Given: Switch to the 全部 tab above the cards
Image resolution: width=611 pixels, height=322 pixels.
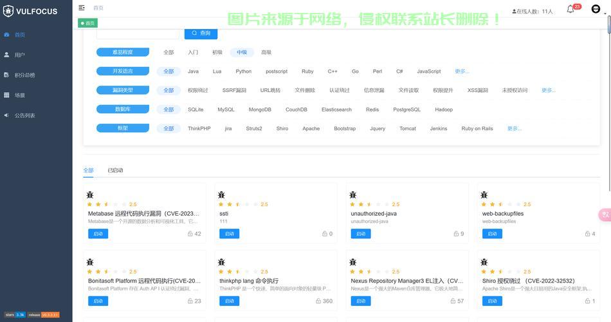Looking at the screenshot, I should 89,170.
